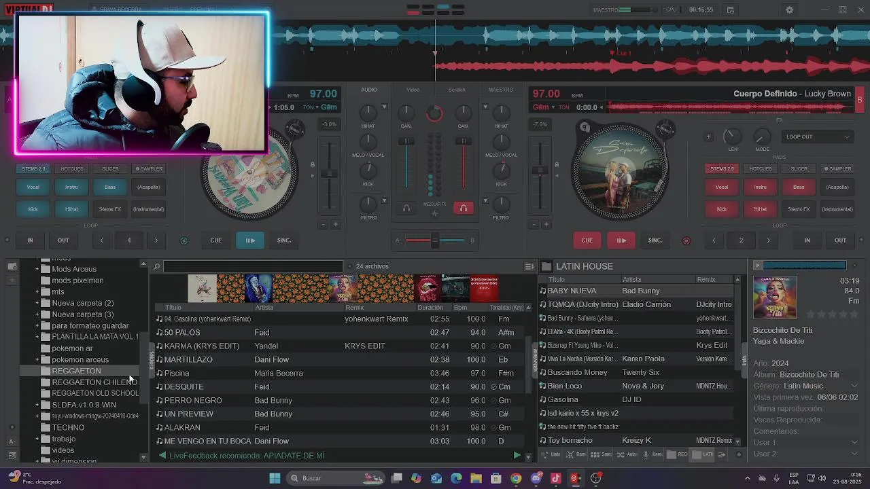
Task: Toggle the left deck Vocal stem pad
Action: [33, 187]
